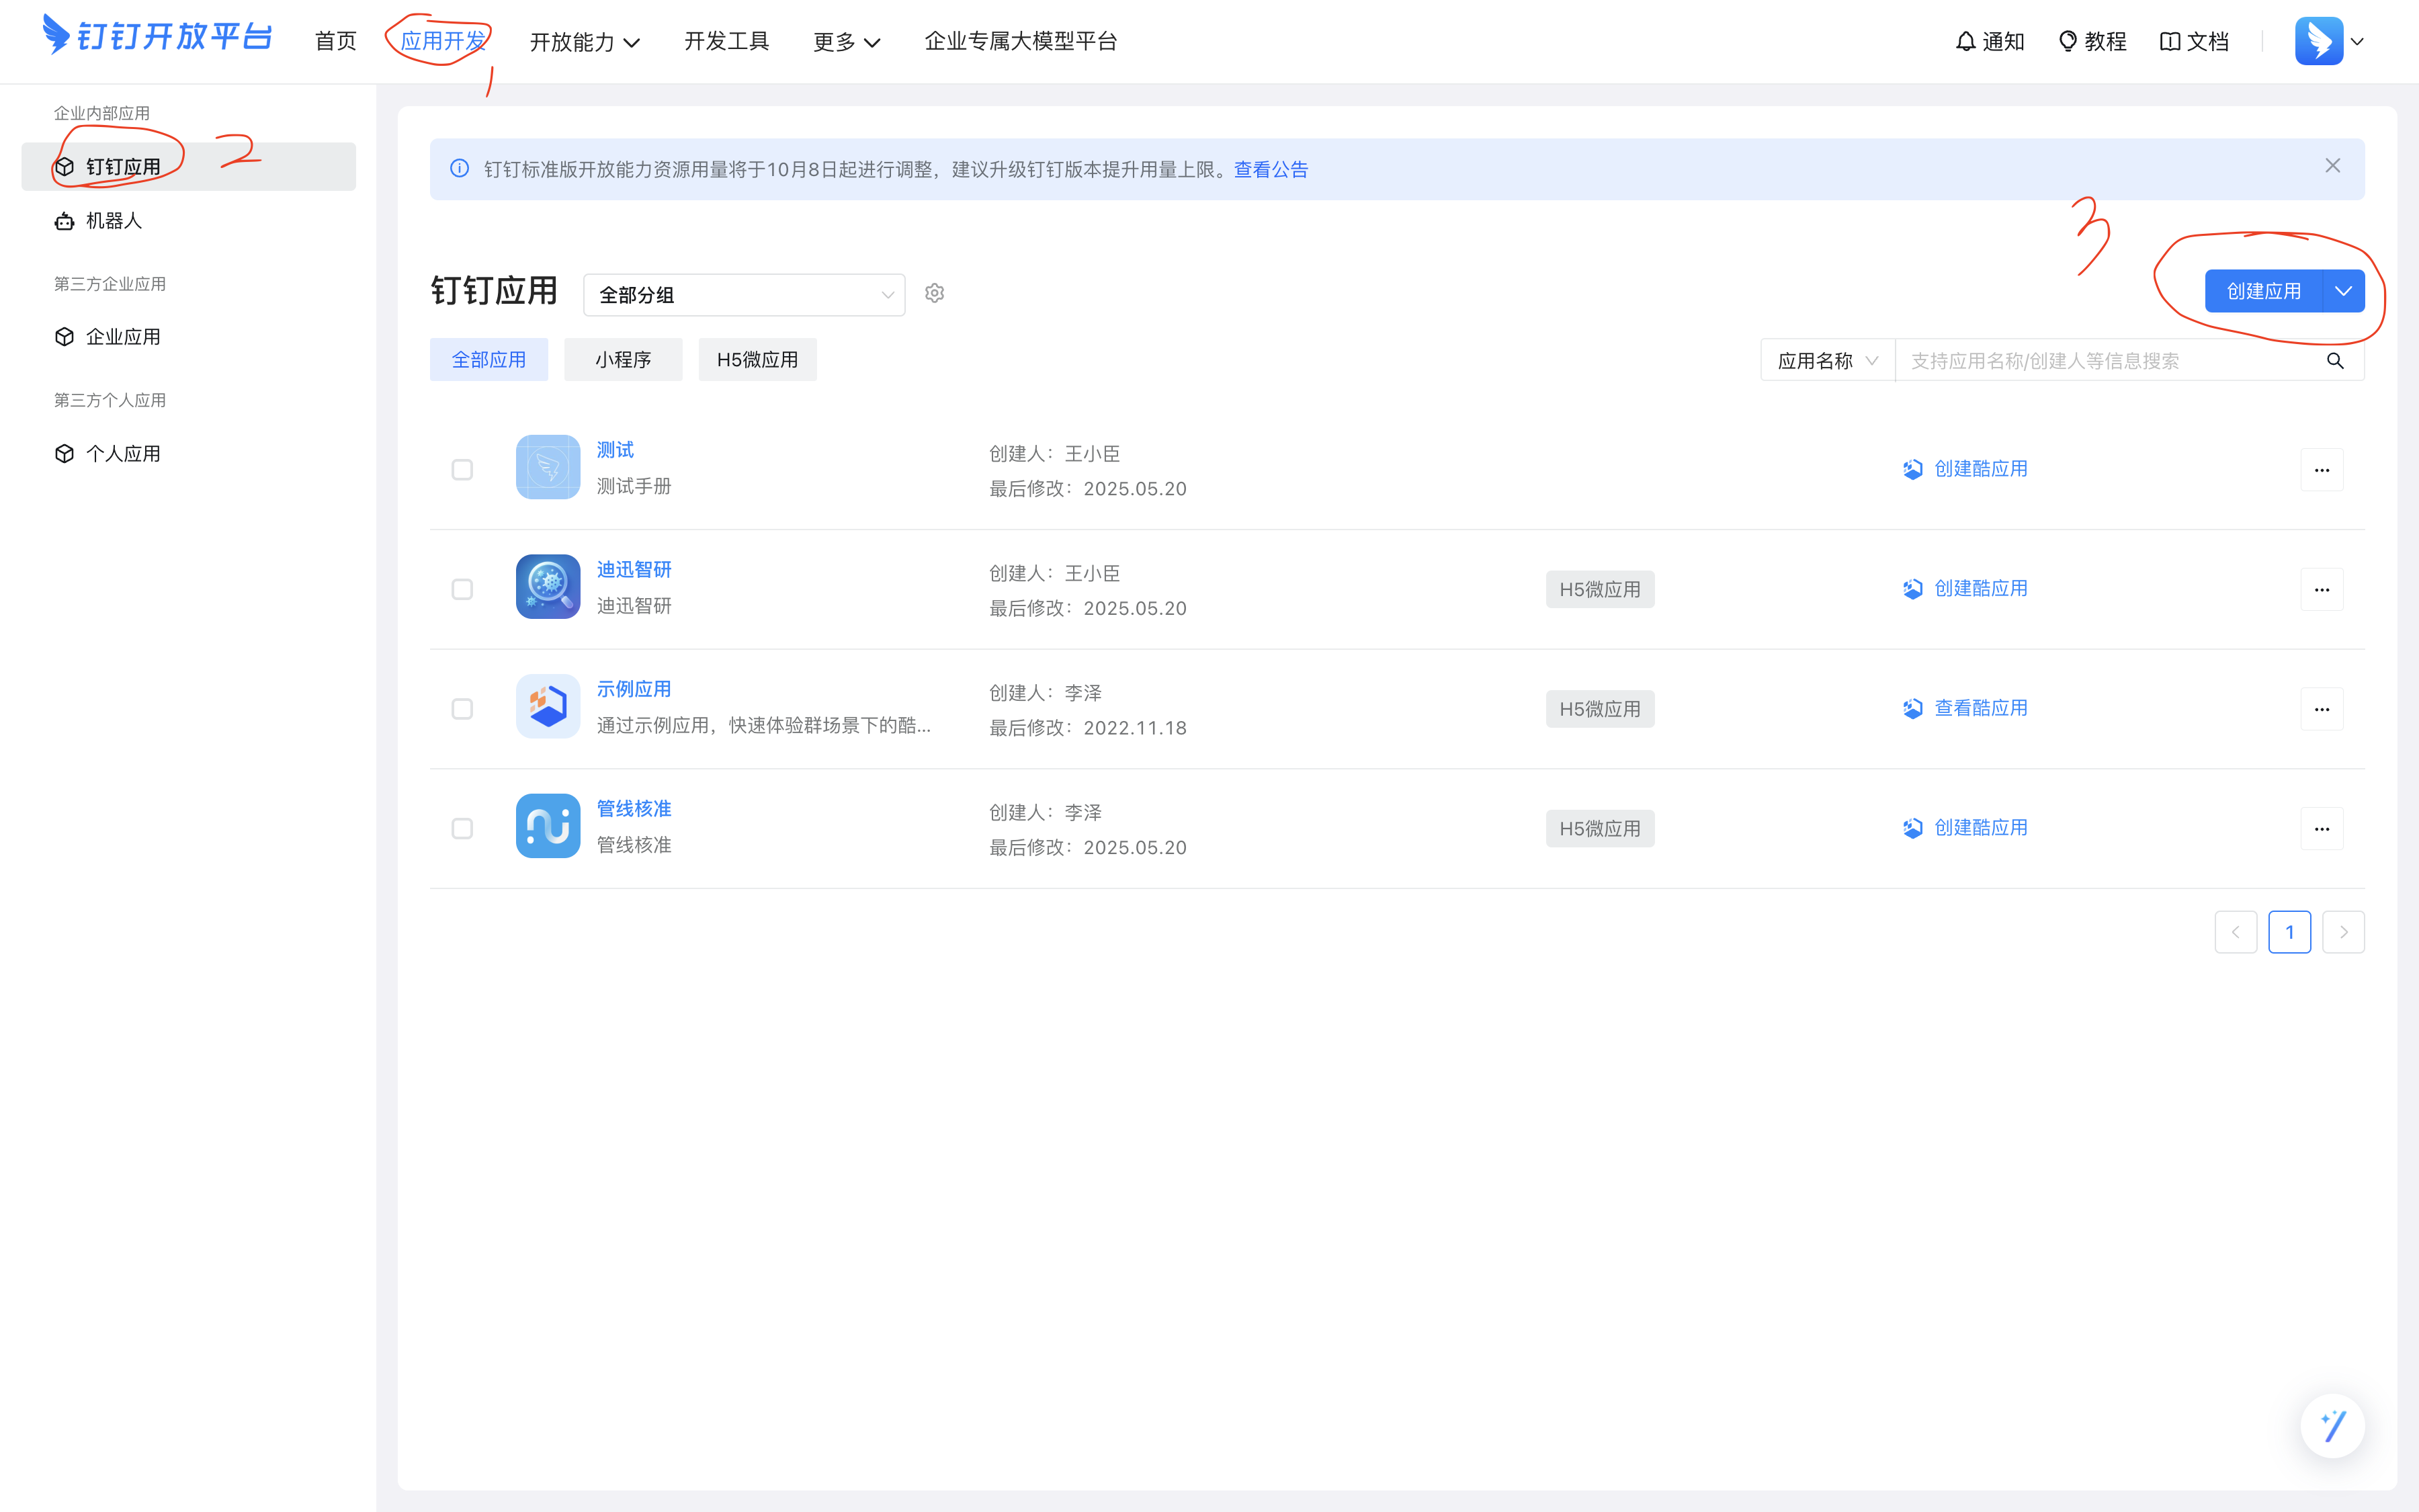Viewport: 2419px width, 1512px height.
Task: Click the info icon in announcement banner
Action: (x=460, y=168)
